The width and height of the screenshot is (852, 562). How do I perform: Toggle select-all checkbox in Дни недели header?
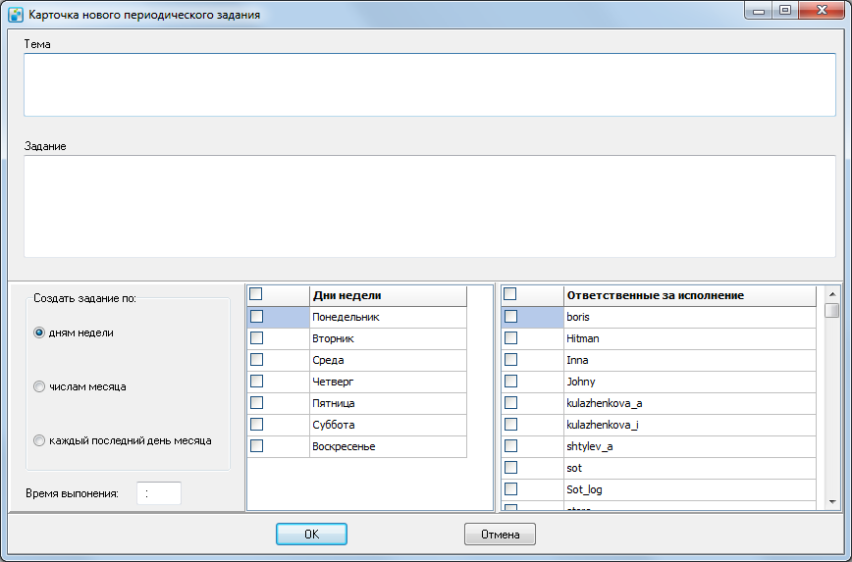(256, 294)
